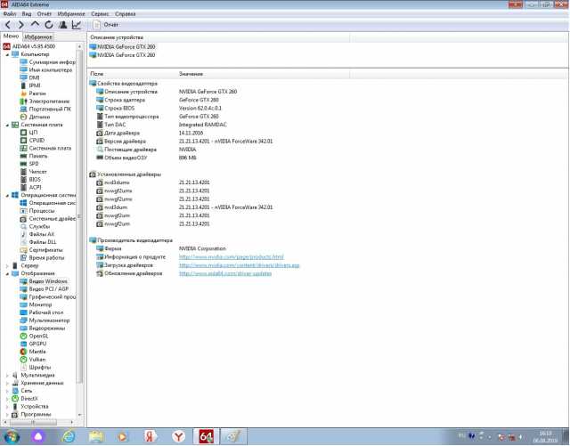Viewport: 570px width, 446px height.
Task: Switch to the Избранное tab in sidebar
Action: click(x=38, y=36)
